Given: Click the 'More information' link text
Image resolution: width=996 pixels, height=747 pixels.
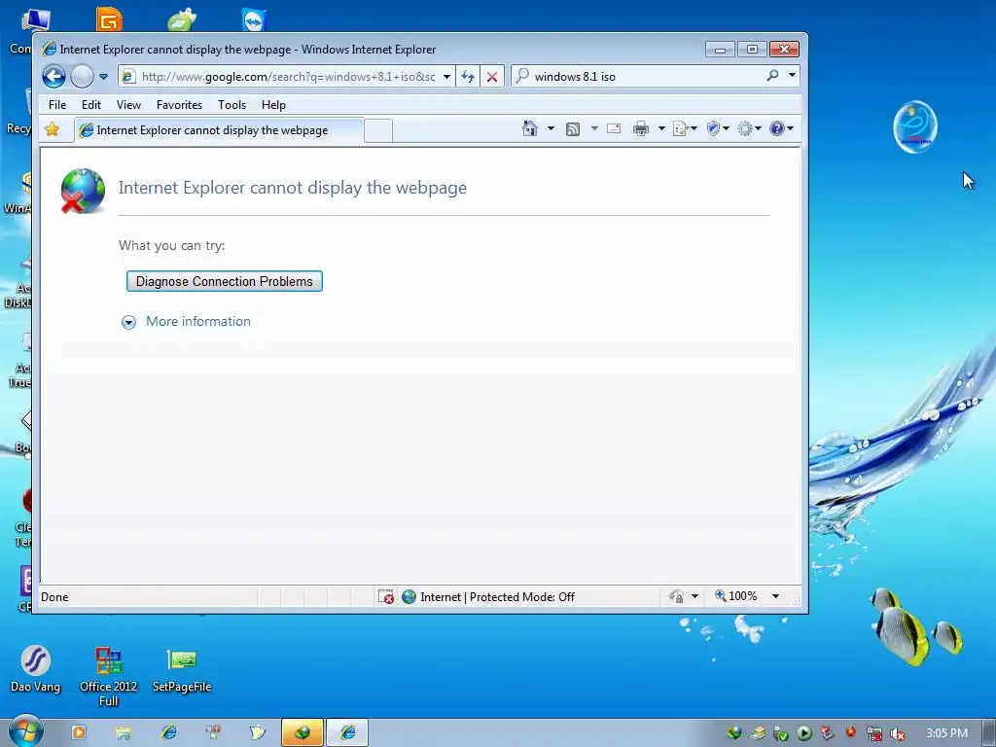Looking at the screenshot, I should click(x=198, y=321).
